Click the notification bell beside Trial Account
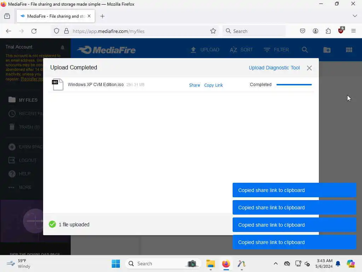 [x=62, y=47]
